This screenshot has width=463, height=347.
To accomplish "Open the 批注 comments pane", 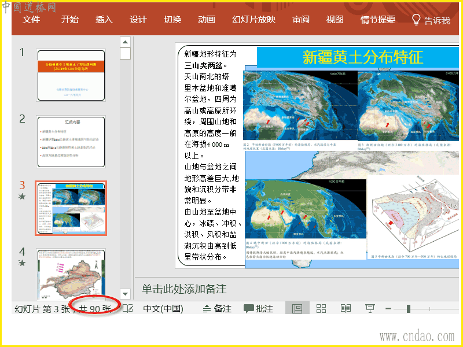I will click(258, 309).
